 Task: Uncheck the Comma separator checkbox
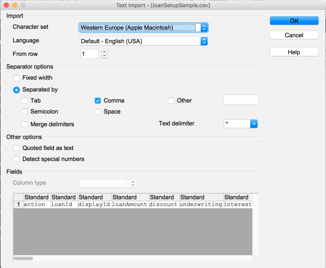point(98,101)
